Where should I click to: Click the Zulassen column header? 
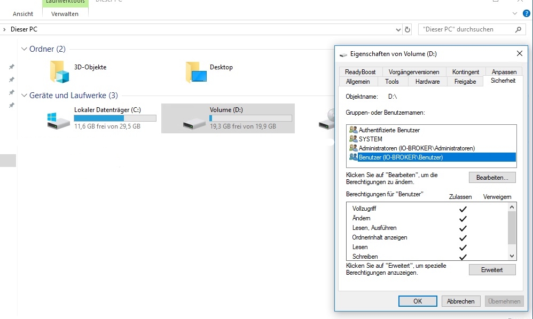(460, 197)
